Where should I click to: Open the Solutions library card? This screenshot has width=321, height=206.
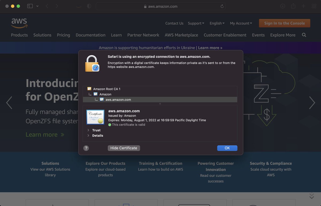[50, 169]
